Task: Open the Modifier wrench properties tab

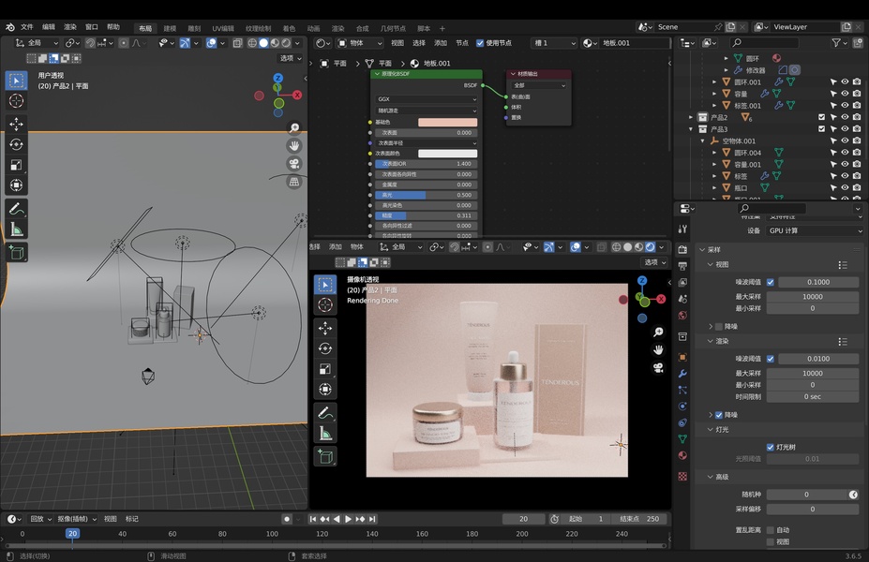Action: [x=682, y=373]
